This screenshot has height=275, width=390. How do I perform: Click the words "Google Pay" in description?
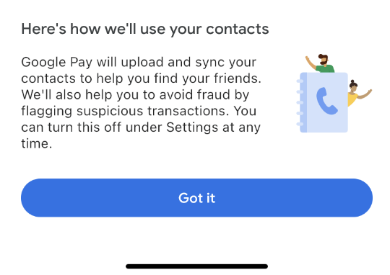57,63
